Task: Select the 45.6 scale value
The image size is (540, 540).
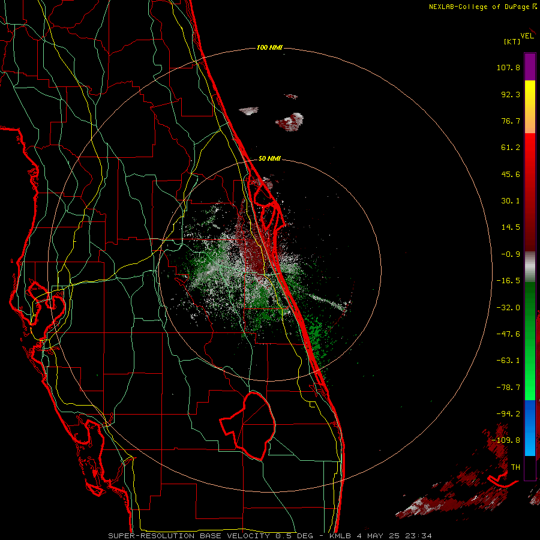Action: pyautogui.click(x=511, y=174)
